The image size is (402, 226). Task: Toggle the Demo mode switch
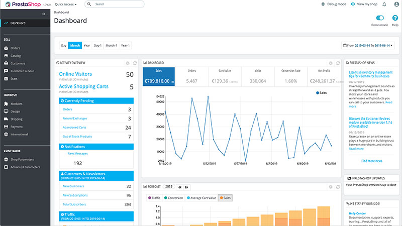click(x=380, y=18)
